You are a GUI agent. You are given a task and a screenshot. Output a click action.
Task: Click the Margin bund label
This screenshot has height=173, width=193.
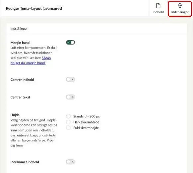[20, 43]
